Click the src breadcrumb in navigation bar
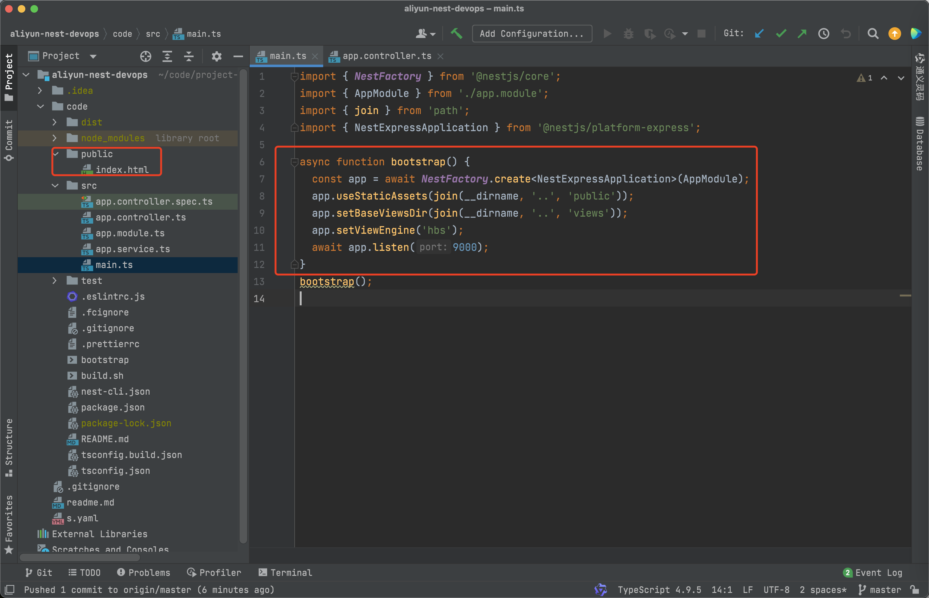This screenshot has width=929, height=598. pos(153,34)
